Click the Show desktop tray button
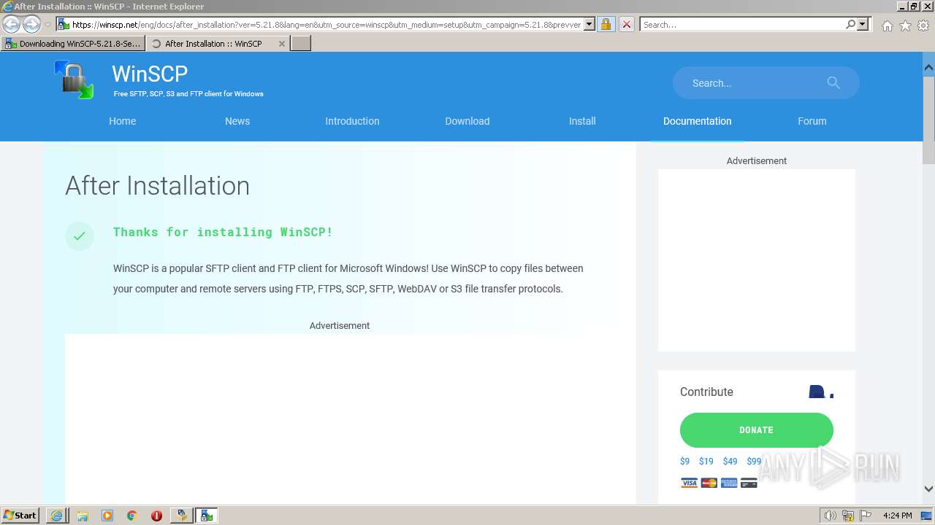Screen dimensions: 935x525 tap(926, 516)
